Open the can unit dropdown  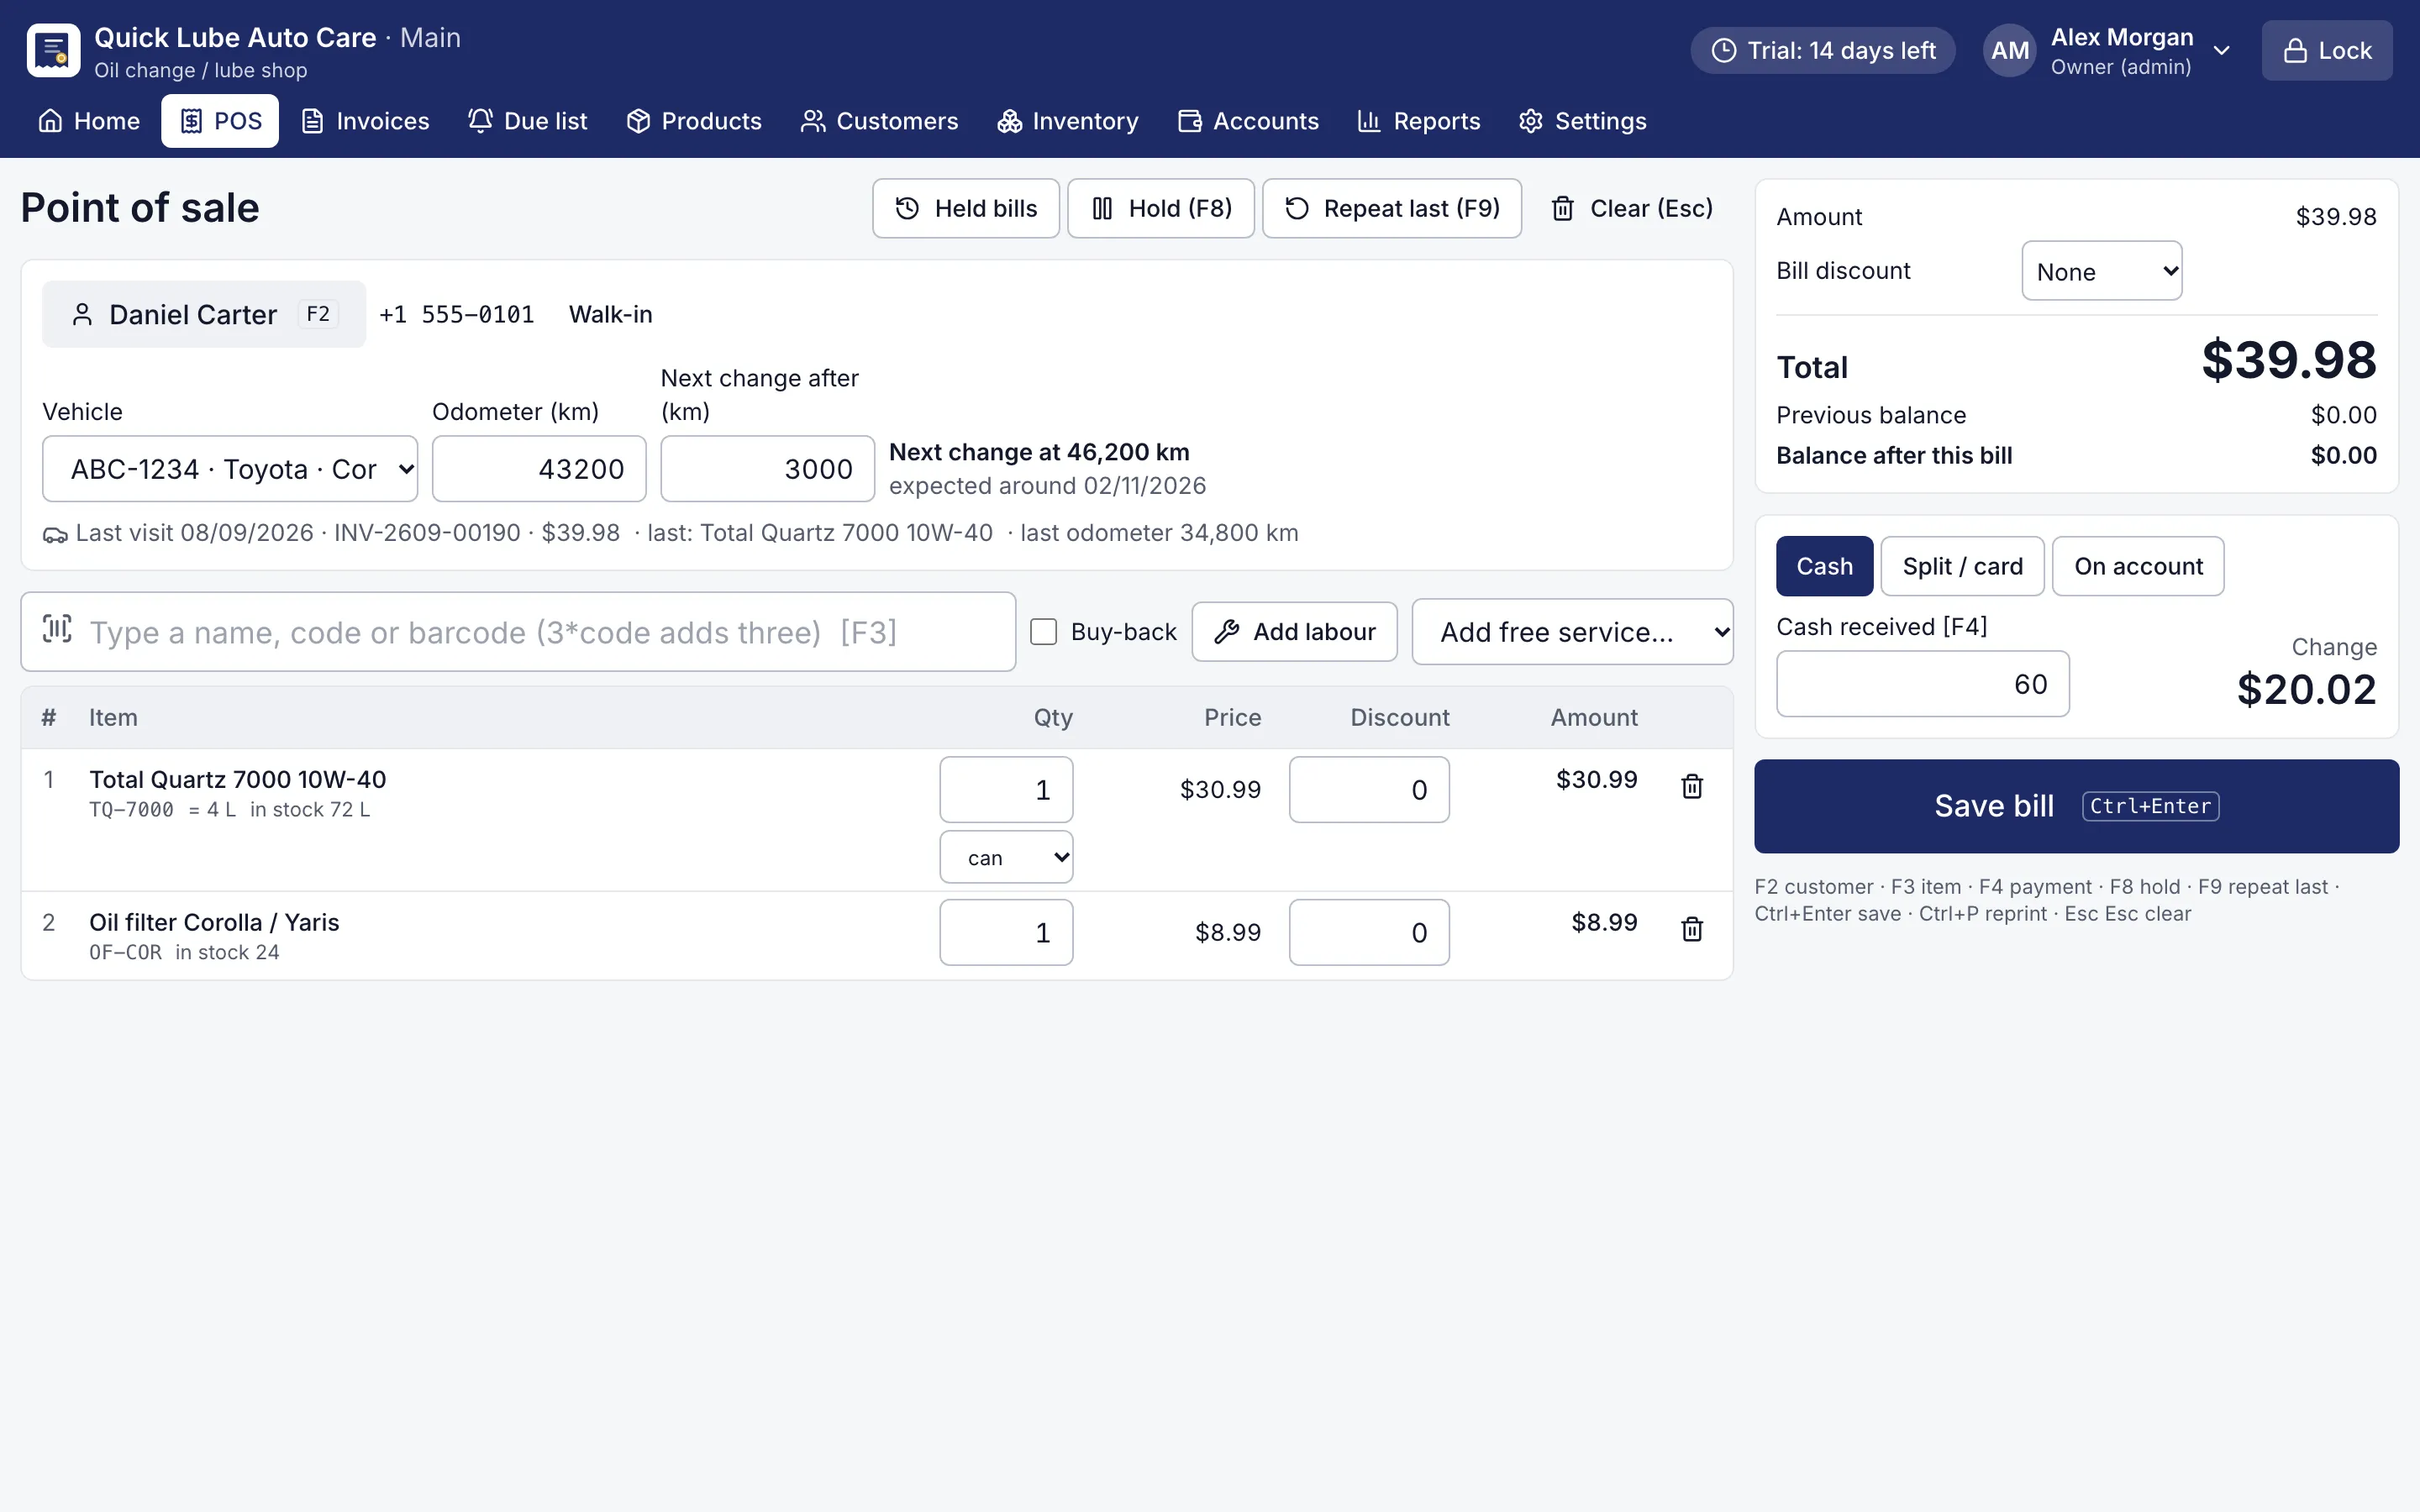(1006, 858)
